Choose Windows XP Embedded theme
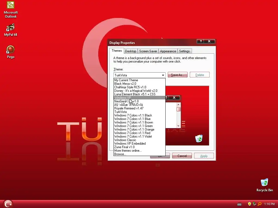The image size is (278, 208). pyautogui.click(x=139, y=144)
